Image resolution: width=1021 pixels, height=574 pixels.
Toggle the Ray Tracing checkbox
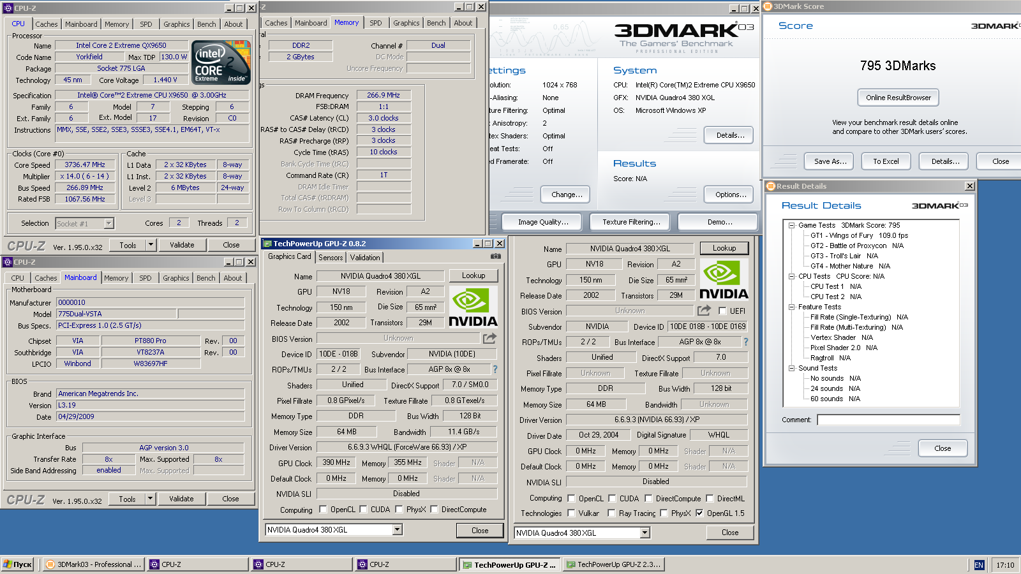pos(611,513)
